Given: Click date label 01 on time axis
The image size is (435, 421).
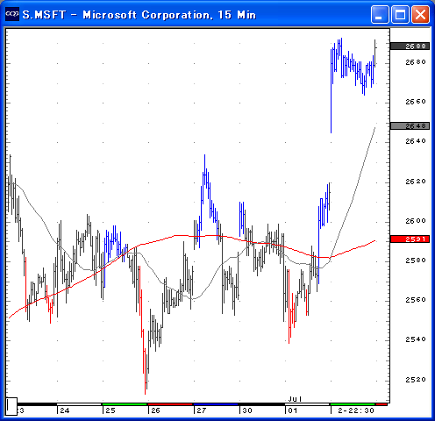Looking at the screenshot, I should click(293, 410).
